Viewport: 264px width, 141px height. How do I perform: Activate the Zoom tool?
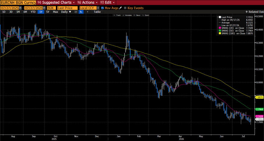pos(146,15)
